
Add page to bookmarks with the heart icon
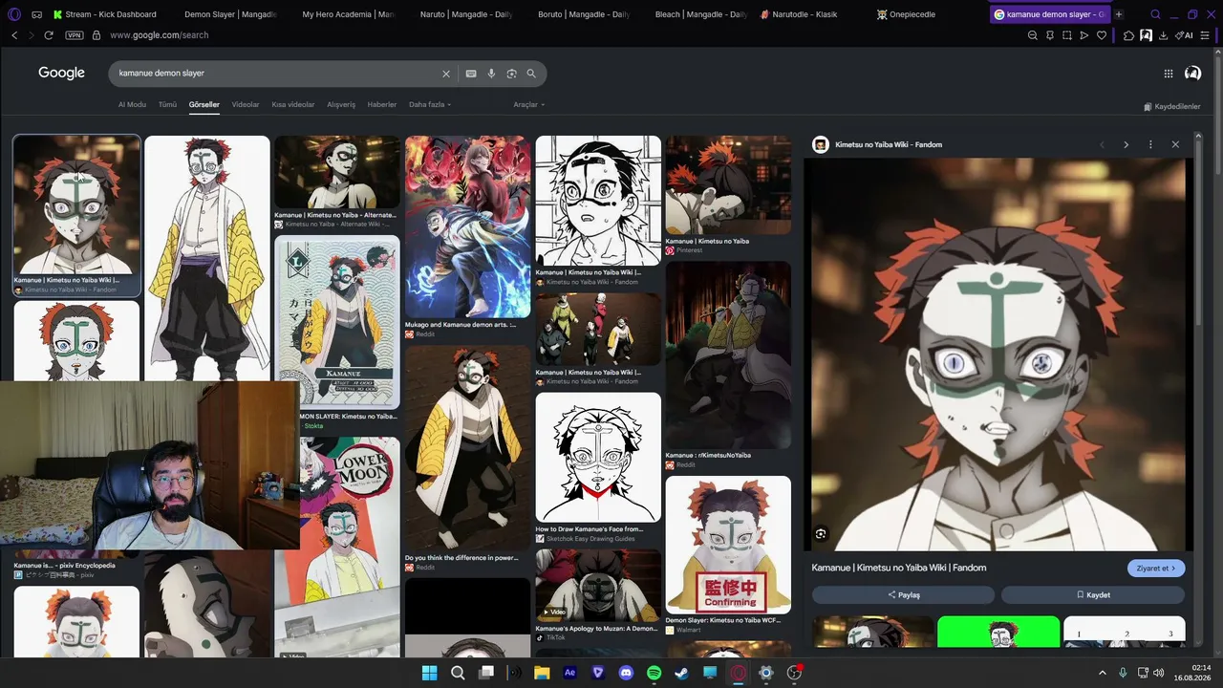(1101, 35)
